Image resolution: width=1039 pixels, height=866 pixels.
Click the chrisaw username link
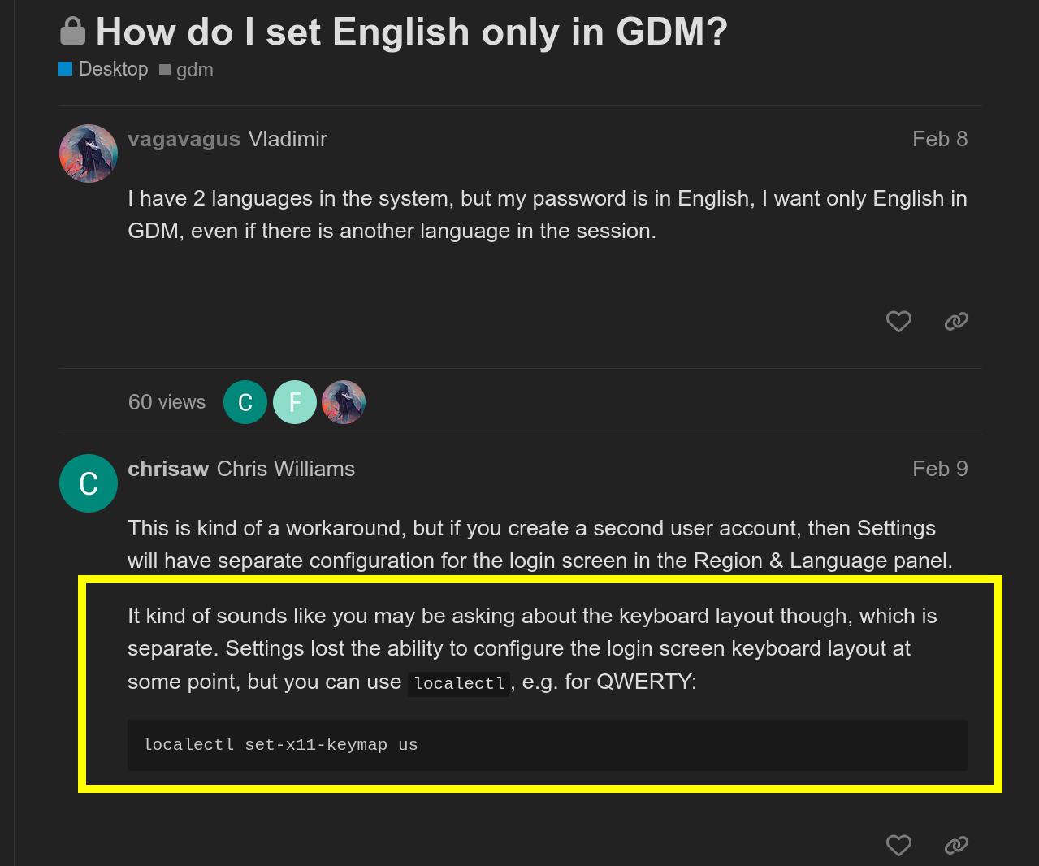click(x=168, y=469)
